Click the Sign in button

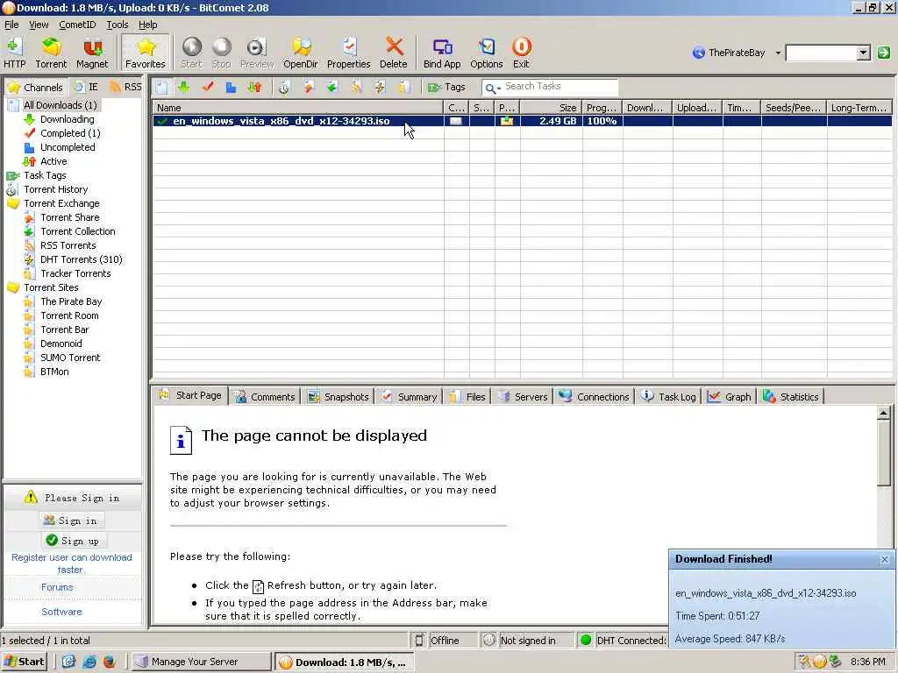(x=72, y=521)
